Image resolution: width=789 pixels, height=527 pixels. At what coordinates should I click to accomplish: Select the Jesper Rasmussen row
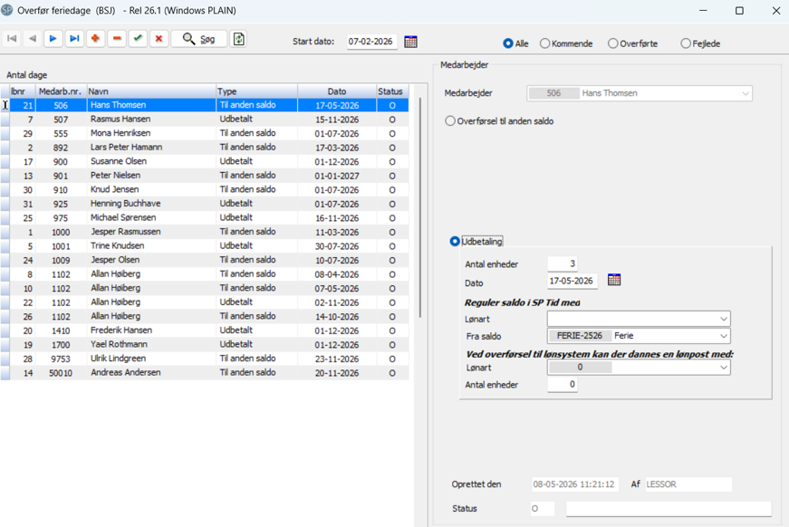pyautogui.click(x=205, y=232)
